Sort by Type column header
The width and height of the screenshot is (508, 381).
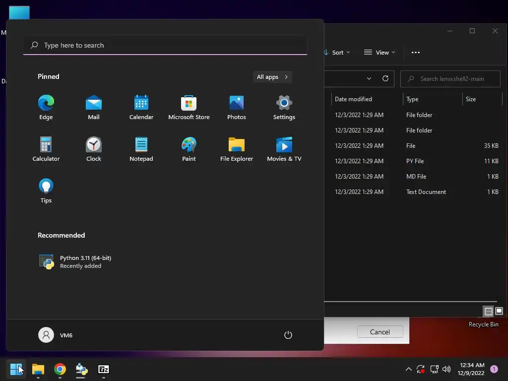[433, 99]
